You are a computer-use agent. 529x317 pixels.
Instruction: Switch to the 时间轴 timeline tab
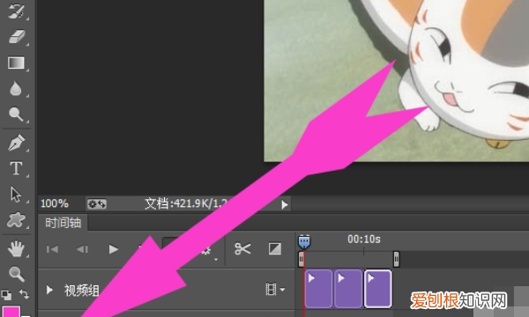63,223
